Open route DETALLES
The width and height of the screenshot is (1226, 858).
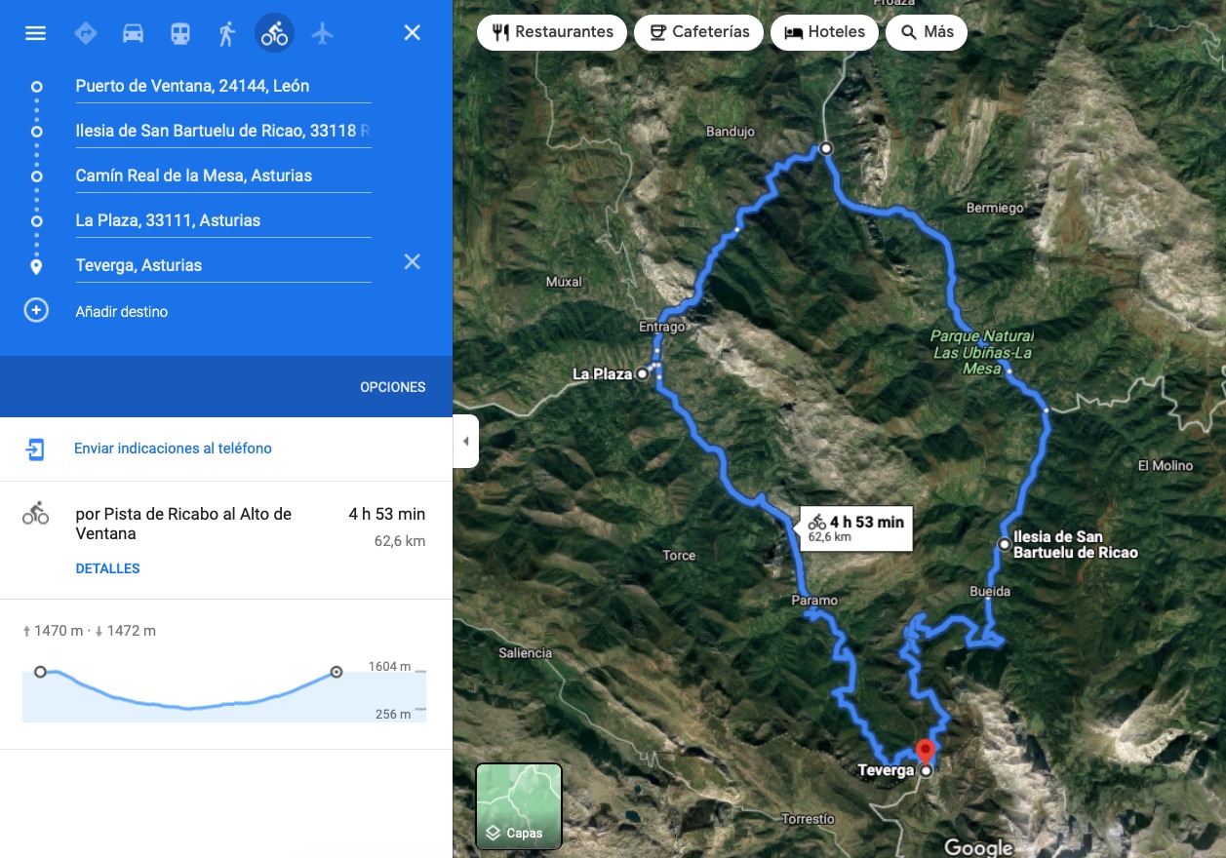[x=107, y=568]
